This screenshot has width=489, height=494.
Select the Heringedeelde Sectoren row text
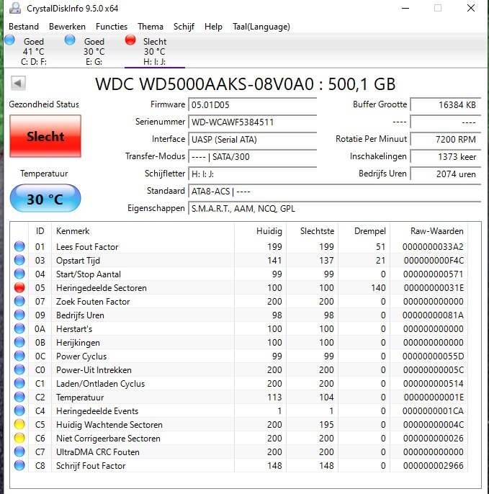[101, 287]
